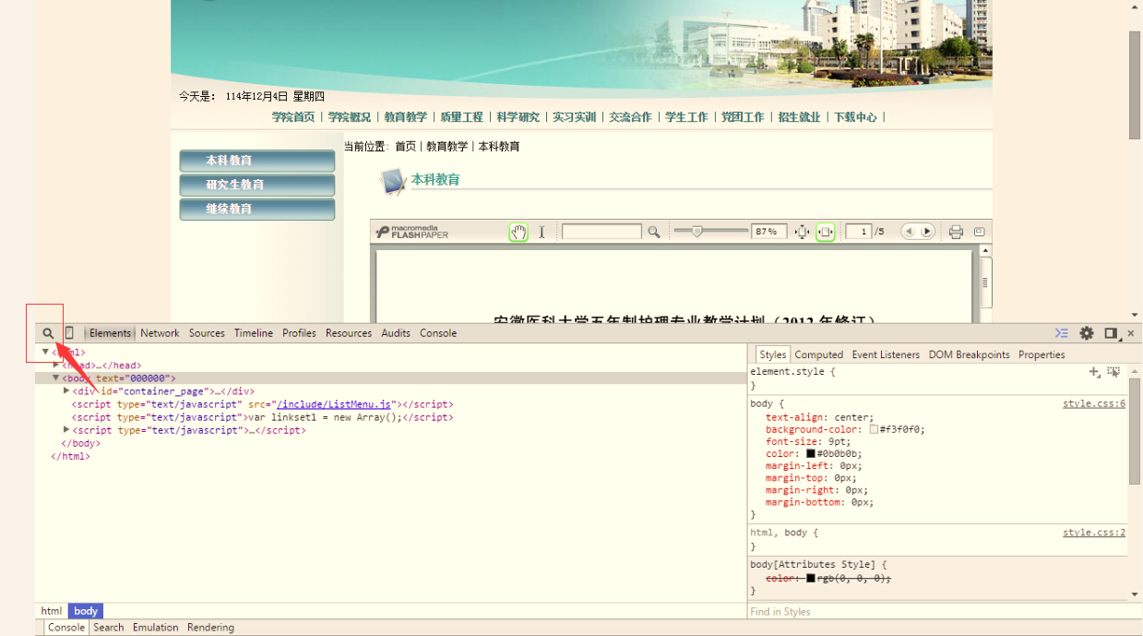Select the FlashPaper text selection tool
Image resolution: width=1143 pixels, height=636 pixels.
(x=542, y=232)
